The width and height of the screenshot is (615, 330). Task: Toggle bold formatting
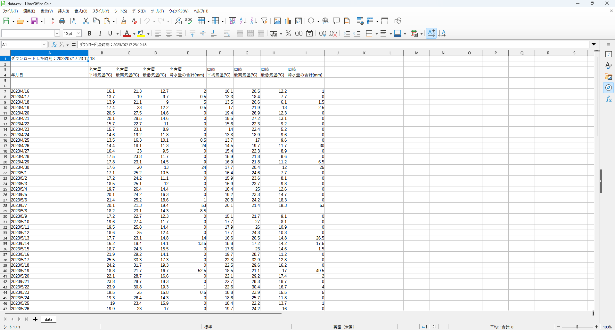89,33
